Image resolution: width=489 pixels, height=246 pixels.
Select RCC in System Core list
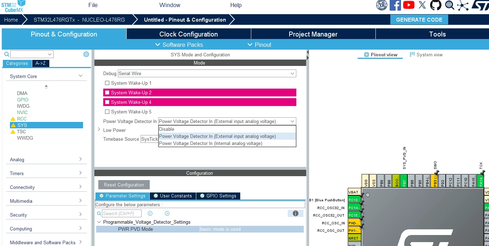tap(22, 119)
